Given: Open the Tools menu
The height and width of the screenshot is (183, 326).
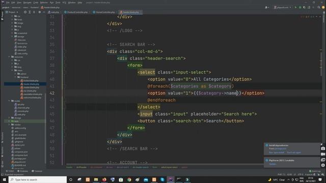Looking at the screenshot, I should [58, 3].
